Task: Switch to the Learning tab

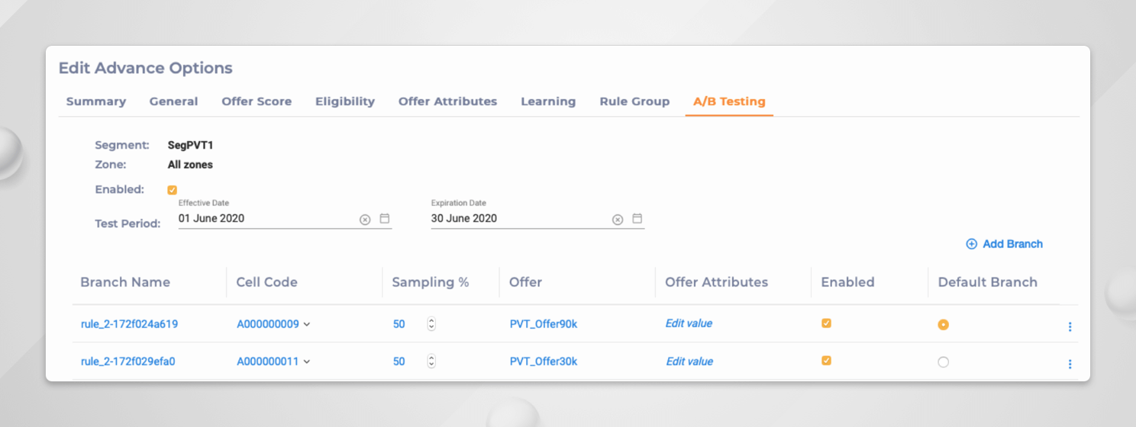Action: [548, 101]
